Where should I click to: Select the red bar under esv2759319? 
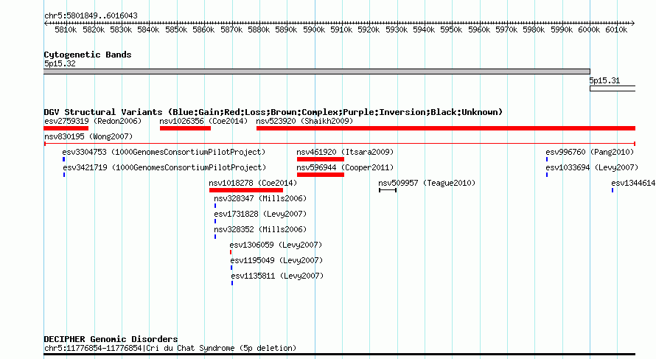66,128
